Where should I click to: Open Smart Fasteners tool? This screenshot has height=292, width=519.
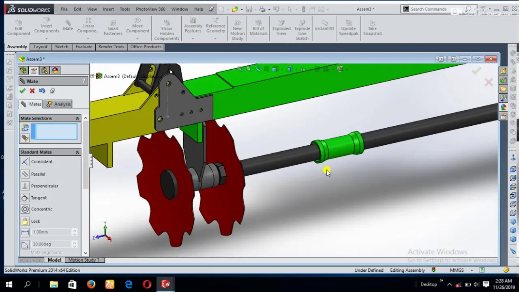[113, 28]
